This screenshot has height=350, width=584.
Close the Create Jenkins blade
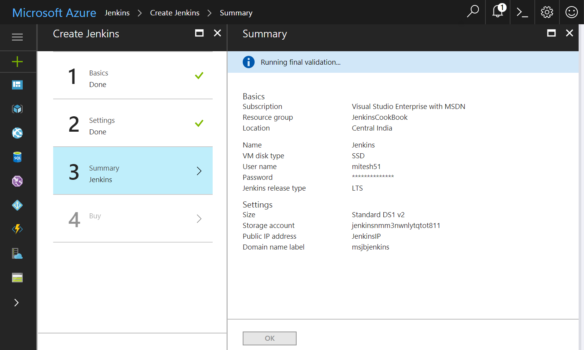[x=217, y=33]
